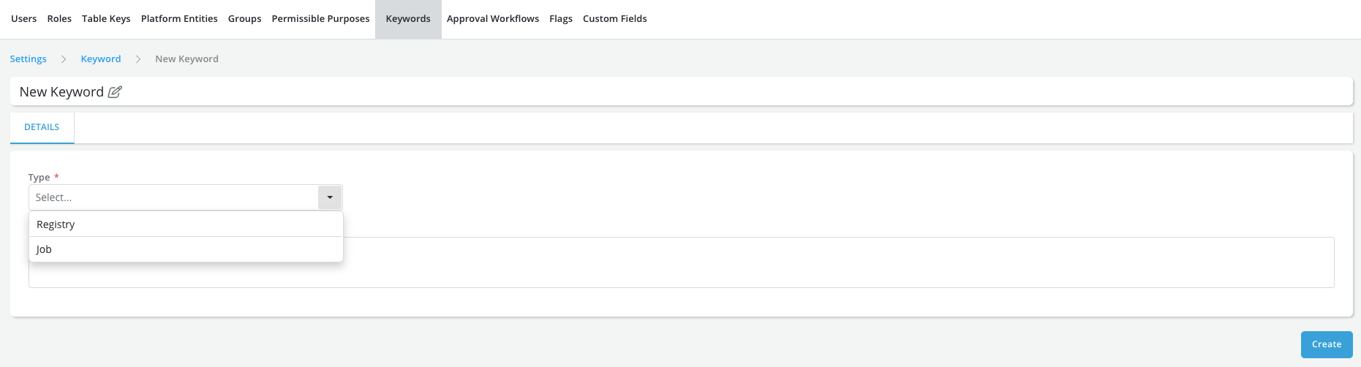1361x367 pixels.
Task: Switch to the Flags tab
Action: [561, 19]
